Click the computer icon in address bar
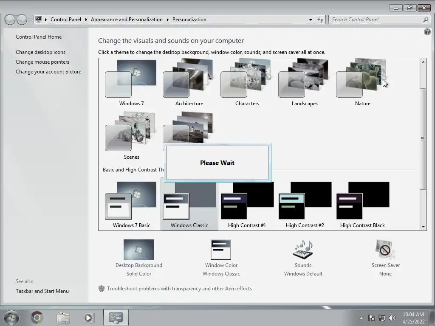 (x=38, y=20)
